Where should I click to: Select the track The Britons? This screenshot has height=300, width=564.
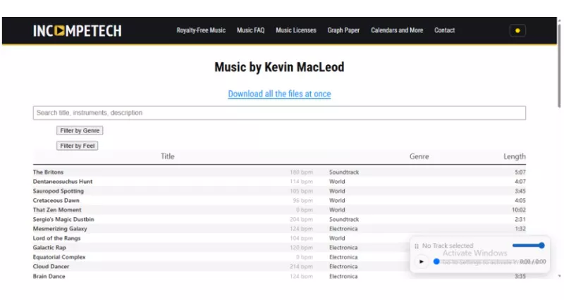pyautogui.click(x=48, y=172)
